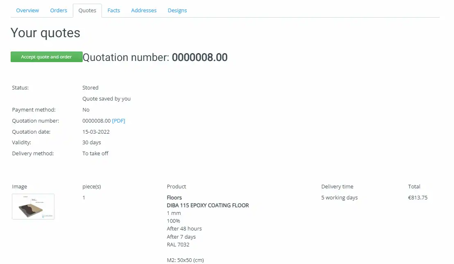This screenshot has width=454, height=264.
Task: Click the Status: label
Action: [20, 87]
